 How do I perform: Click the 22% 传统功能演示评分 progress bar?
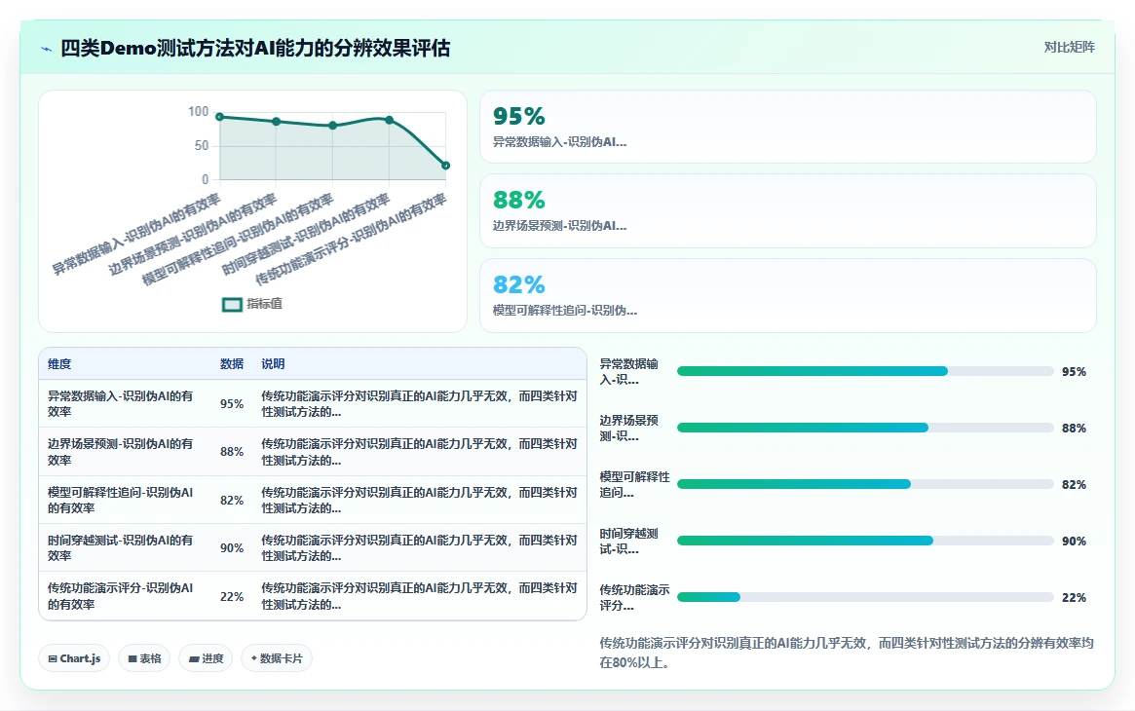point(865,597)
